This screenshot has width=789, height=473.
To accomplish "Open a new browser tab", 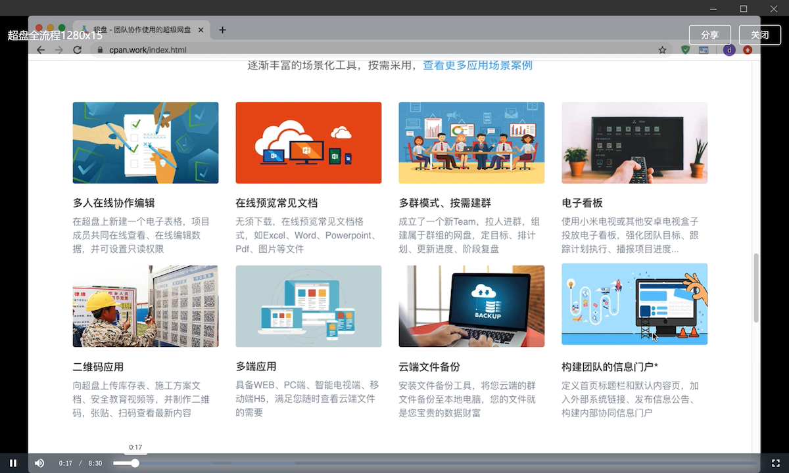I will coord(222,30).
